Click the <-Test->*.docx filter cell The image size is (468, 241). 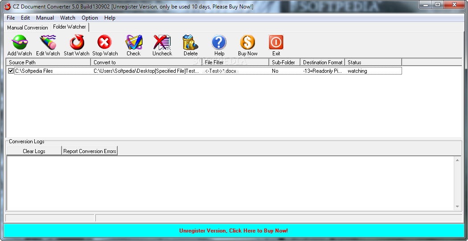coord(221,71)
